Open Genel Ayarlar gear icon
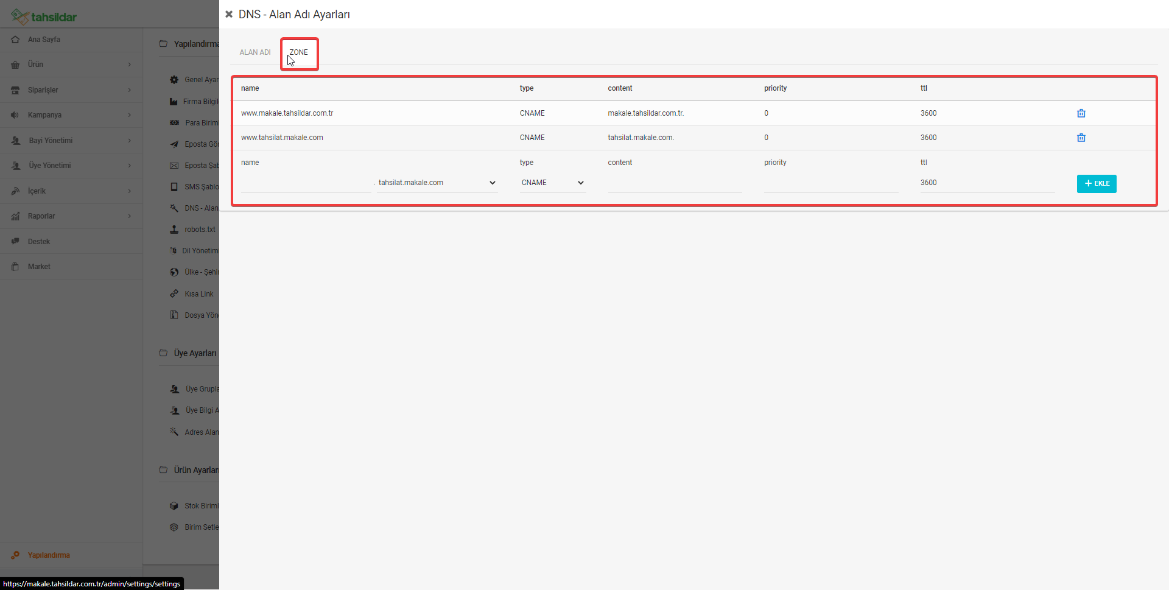This screenshot has width=1169, height=590. point(174,80)
